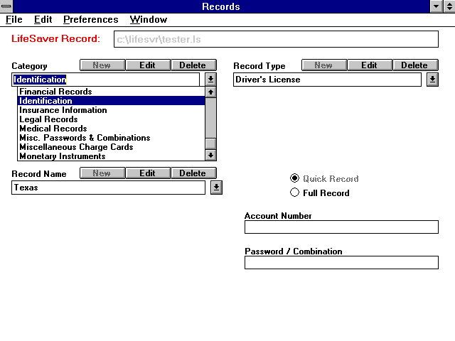Open the File menu
This screenshot has height=341, width=455.
tap(14, 20)
